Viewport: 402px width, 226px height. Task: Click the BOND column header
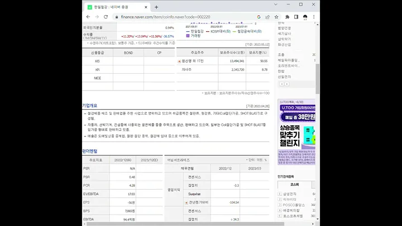(x=128, y=53)
